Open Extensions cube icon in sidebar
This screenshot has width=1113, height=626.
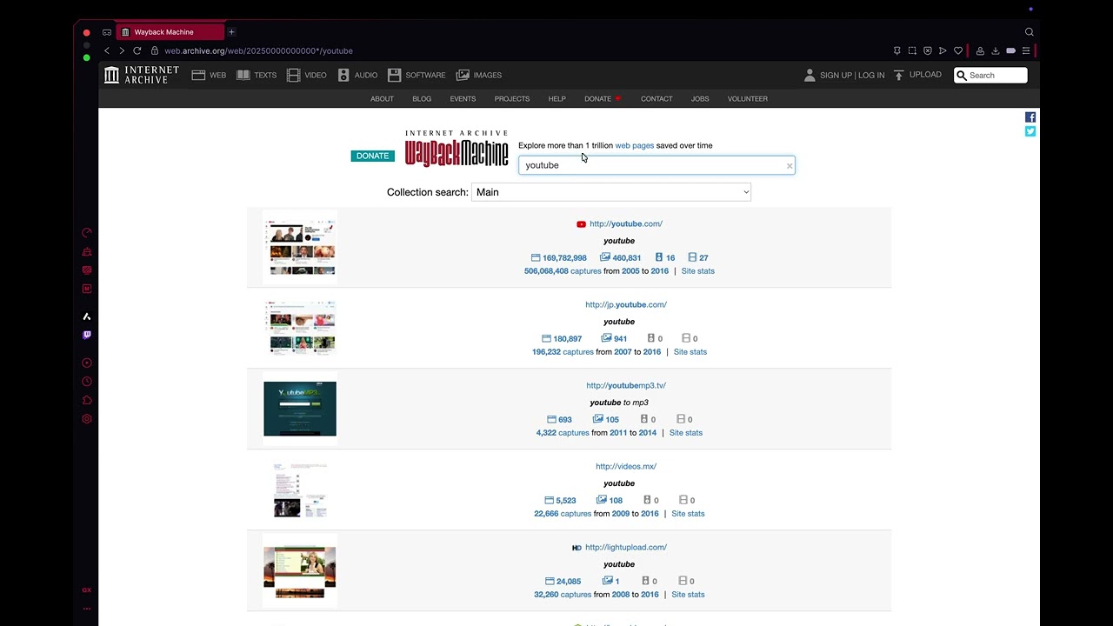(87, 400)
